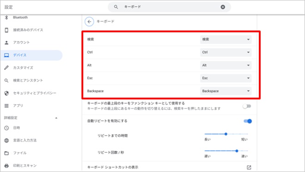Click the Backspace row label

(x=95, y=91)
